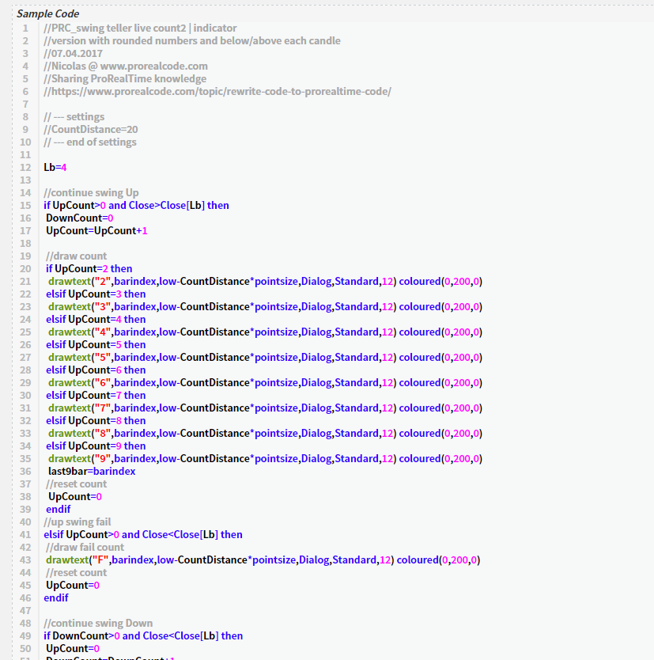Click the //up swing fail comment
Viewport: 654px width, 660px height.
tap(77, 522)
